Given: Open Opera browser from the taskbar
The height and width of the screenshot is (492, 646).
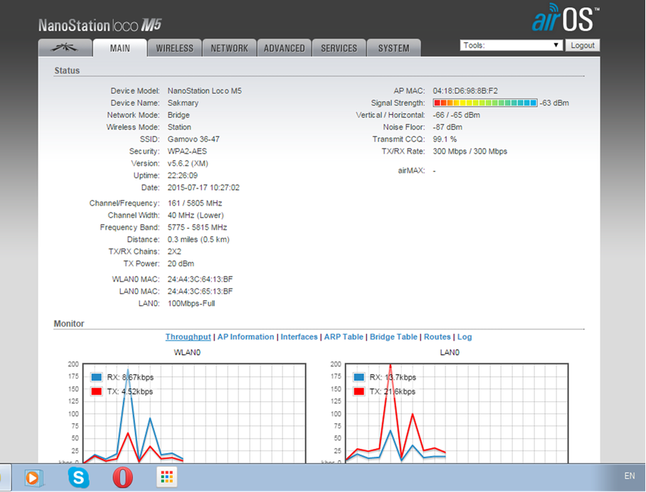Looking at the screenshot, I should [123, 478].
